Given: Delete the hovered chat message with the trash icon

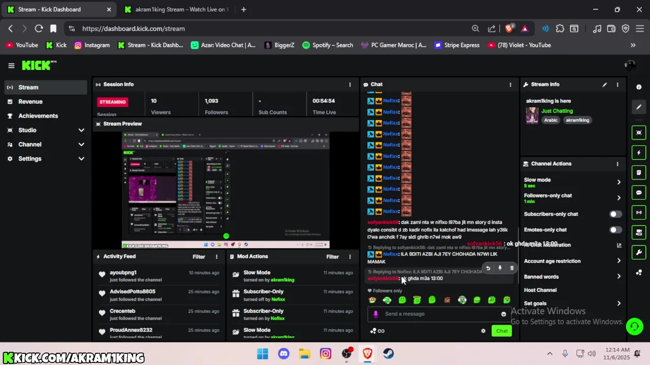Looking at the screenshot, I should (512, 268).
